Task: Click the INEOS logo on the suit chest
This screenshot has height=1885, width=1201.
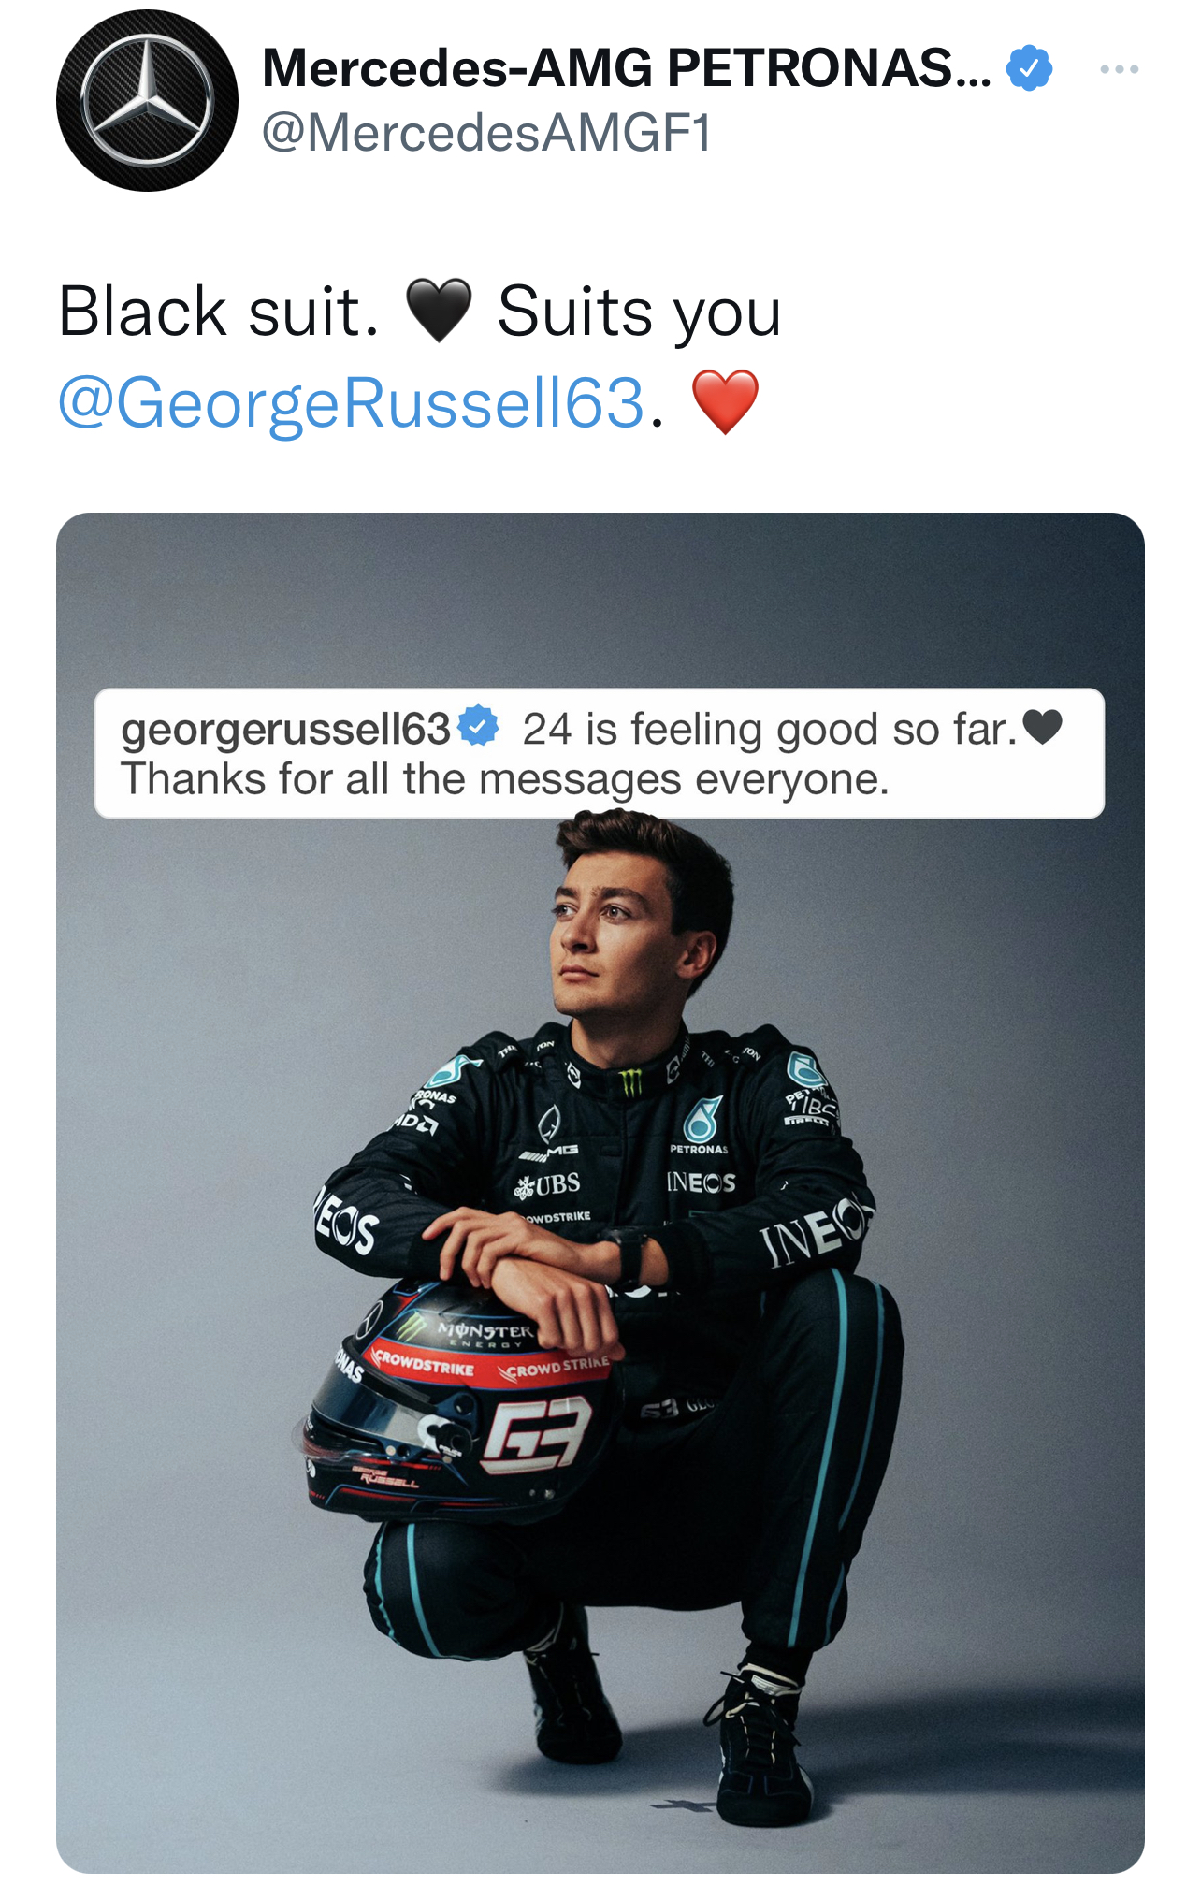Action: [701, 1182]
